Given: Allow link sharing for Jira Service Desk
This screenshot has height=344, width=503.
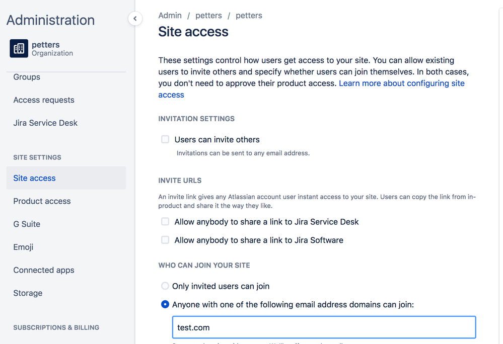Looking at the screenshot, I should (165, 221).
